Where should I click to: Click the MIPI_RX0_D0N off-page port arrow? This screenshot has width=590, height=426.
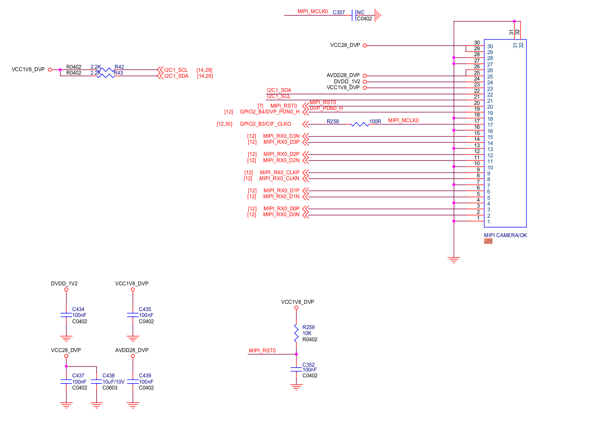tap(306, 215)
